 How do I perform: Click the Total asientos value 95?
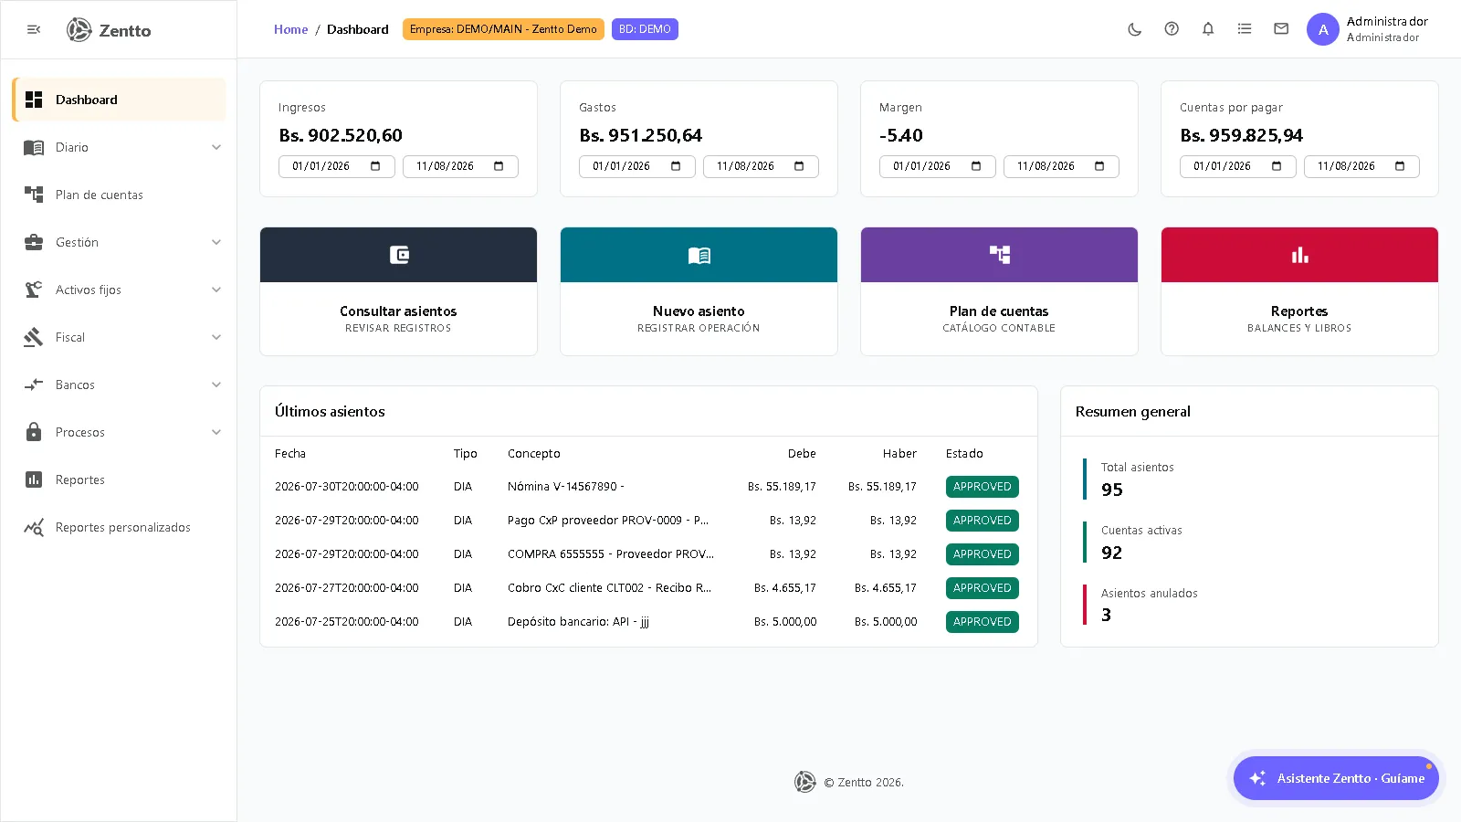coord(1112,490)
